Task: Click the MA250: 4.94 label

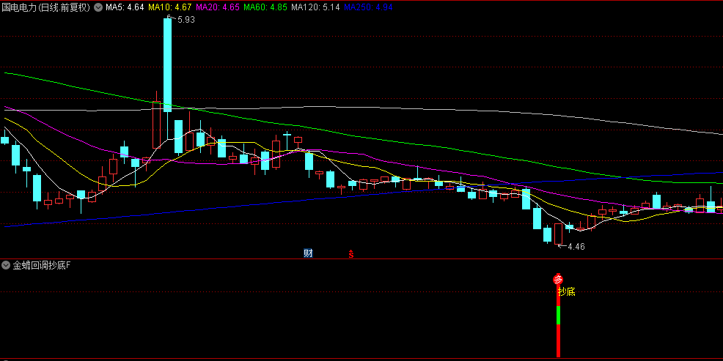Action: tap(368, 7)
